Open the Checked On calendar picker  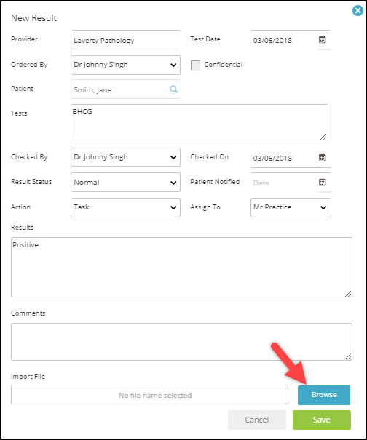pyautogui.click(x=323, y=157)
